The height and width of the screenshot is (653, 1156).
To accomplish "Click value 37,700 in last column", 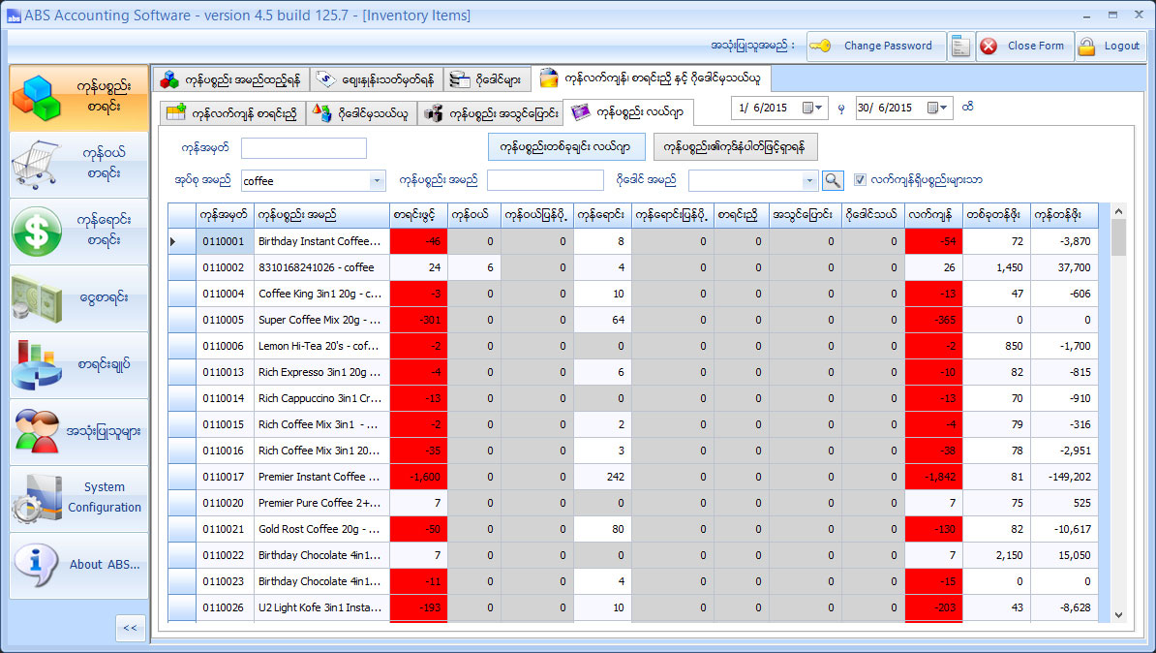I will coord(1065,267).
